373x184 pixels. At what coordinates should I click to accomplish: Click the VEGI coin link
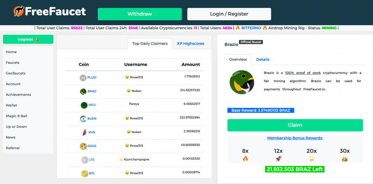click(x=92, y=105)
